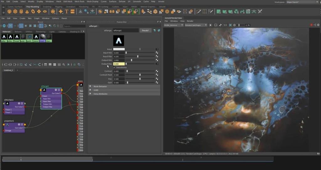Viewport: 321px width, 170px height.
Task: Click the Poly Sphere shelf icon
Action: click(x=9, y=12)
